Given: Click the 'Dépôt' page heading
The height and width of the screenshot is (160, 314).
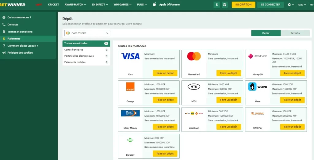Looking at the screenshot, I should [67, 19].
